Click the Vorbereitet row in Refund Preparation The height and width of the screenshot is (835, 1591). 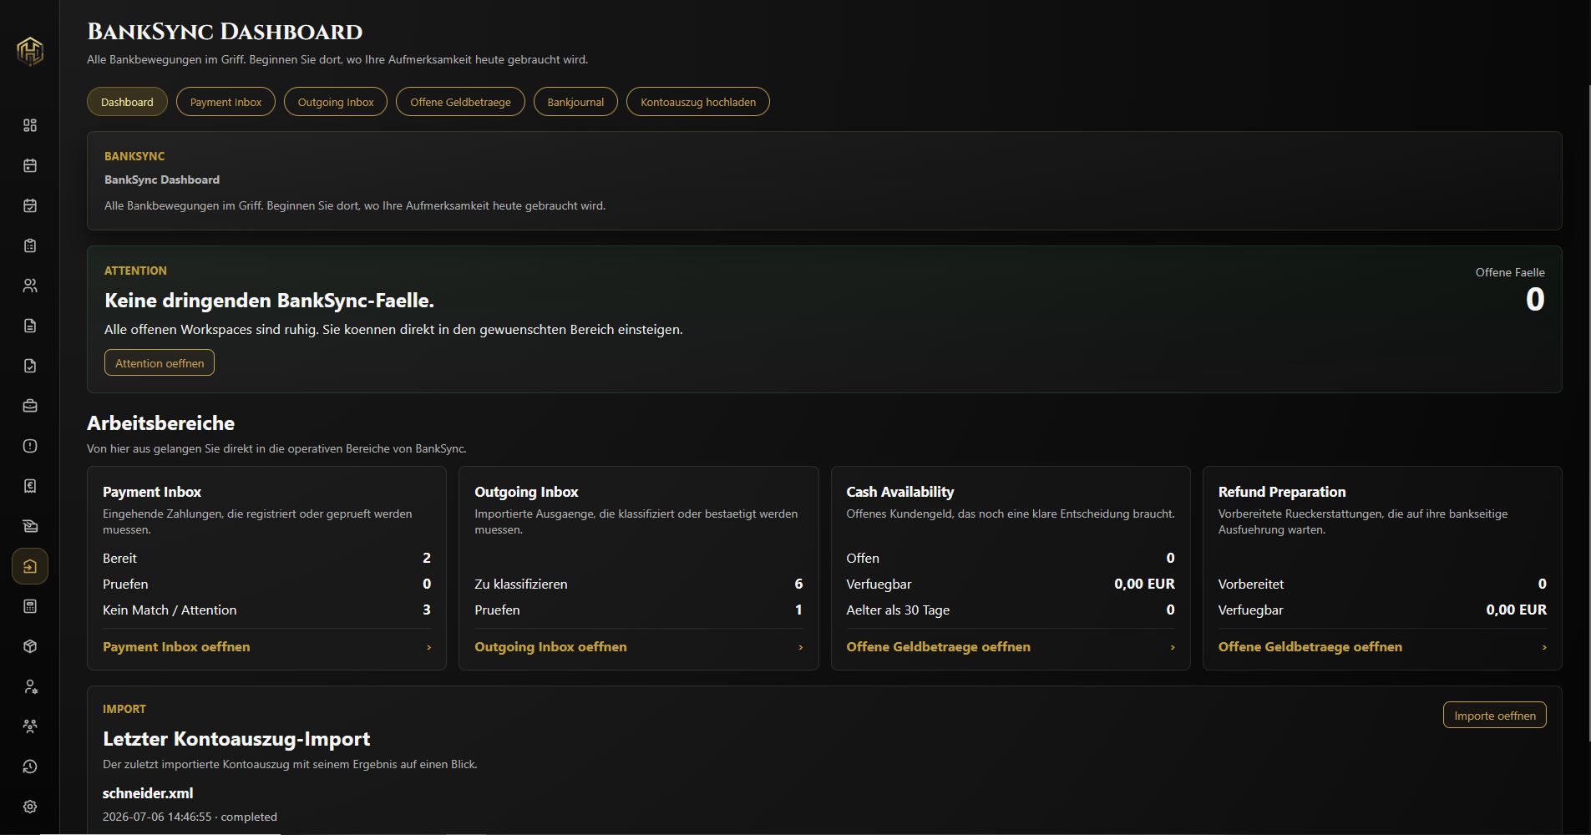point(1382,584)
